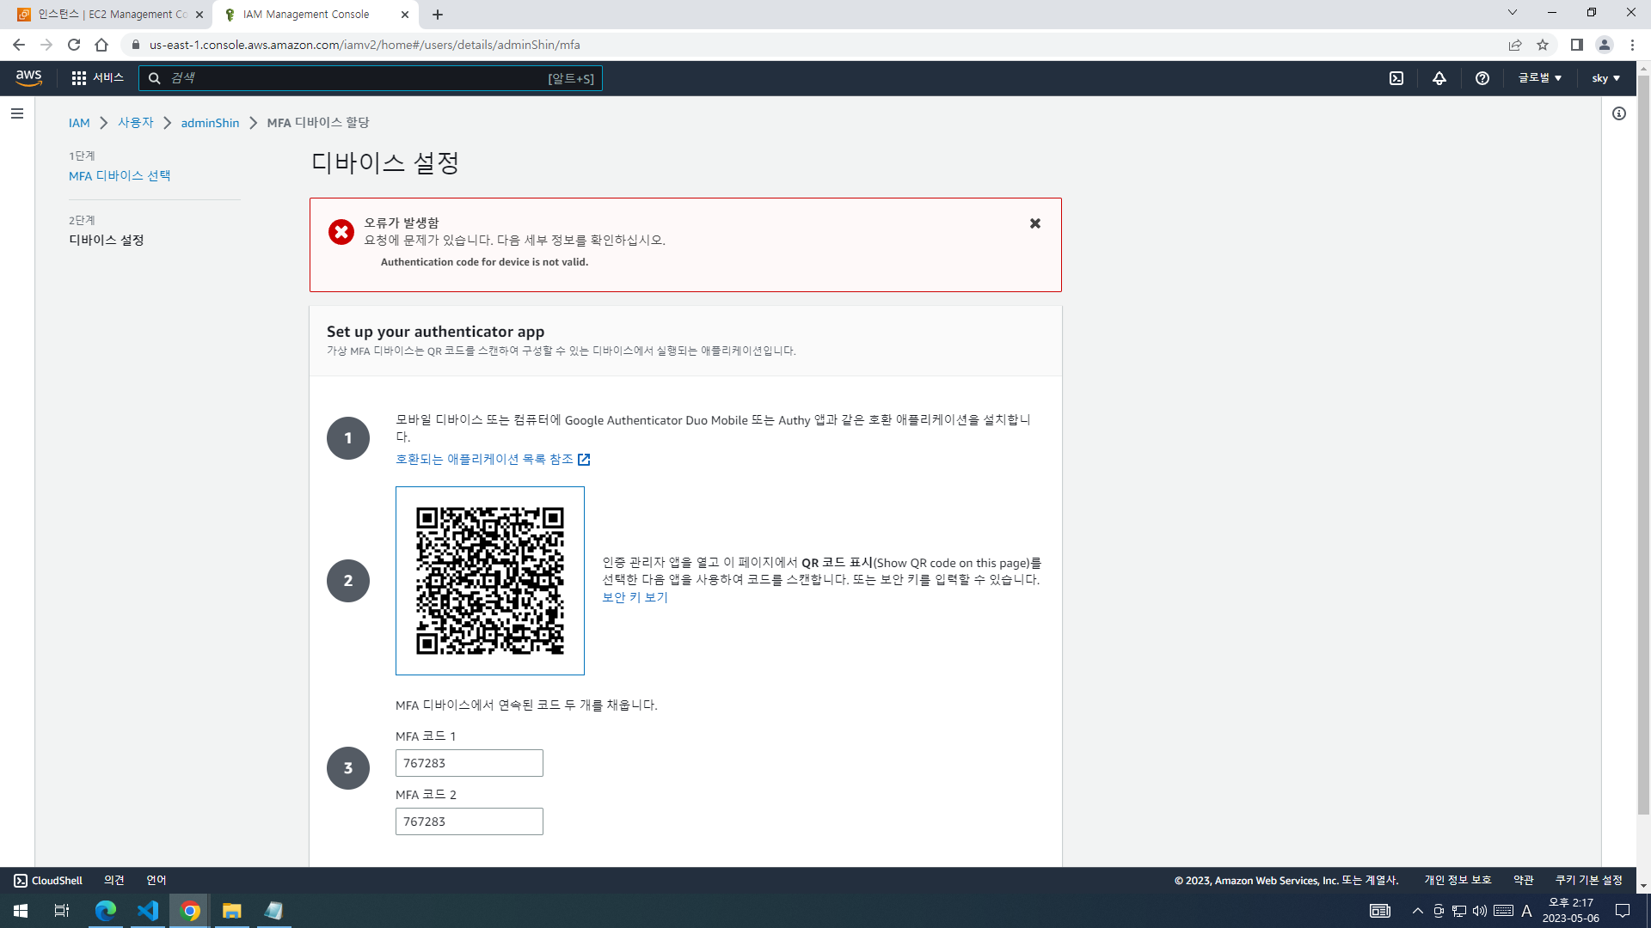Open CloudShell terminal icon in top bar
The height and width of the screenshot is (928, 1651).
pyautogui.click(x=1396, y=78)
